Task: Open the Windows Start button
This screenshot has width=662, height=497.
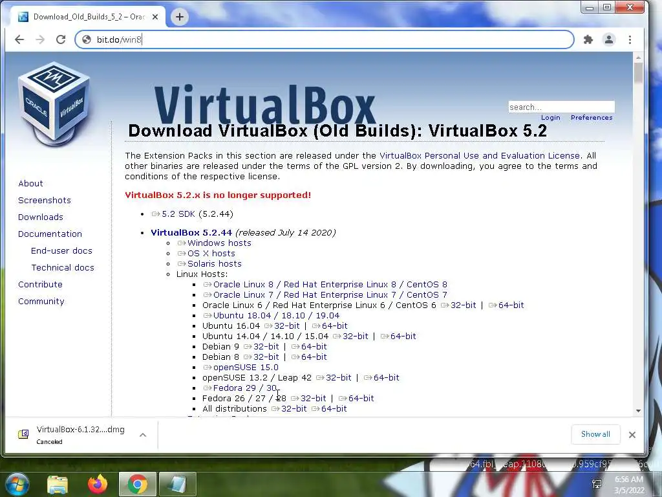Action: click(16, 484)
